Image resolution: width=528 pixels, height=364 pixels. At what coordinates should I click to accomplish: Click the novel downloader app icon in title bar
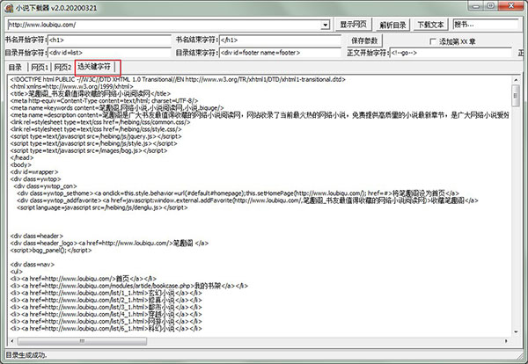coord(9,8)
